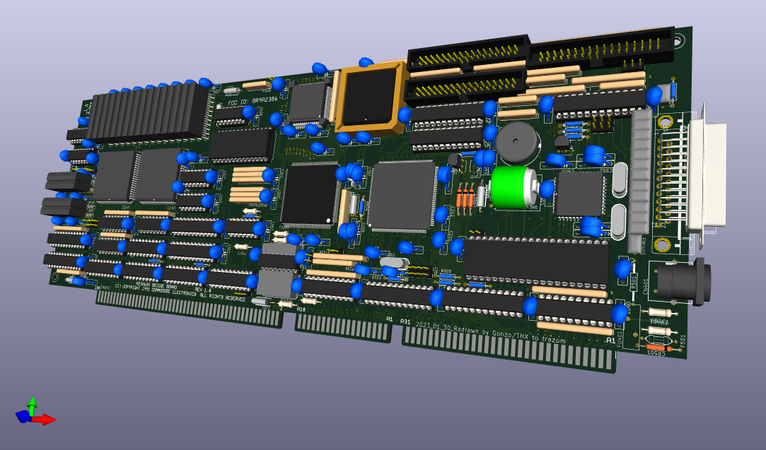This screenshot has height=450, width=766.
Task: Click the blue Z-axis cone on gizmo
Action: point(23,417)
